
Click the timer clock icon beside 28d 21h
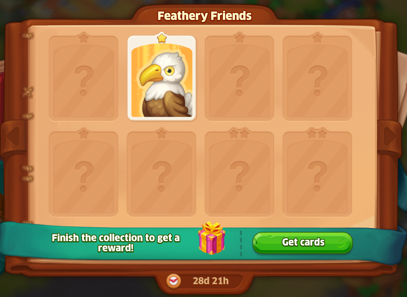coord(174,281)
